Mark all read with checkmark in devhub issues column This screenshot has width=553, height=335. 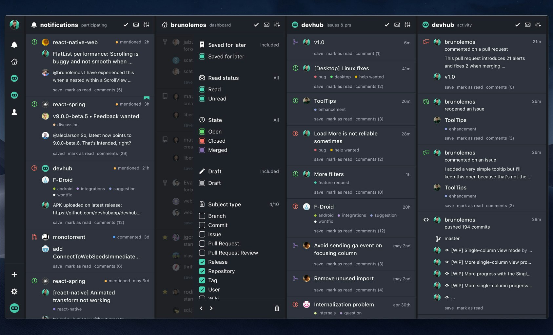386,25
